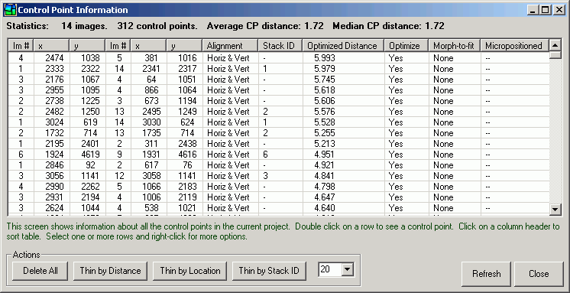Viewport: 570px width, 293px height.
Task: Select row with optimized distance 4.640
Action: click(279, 208)
